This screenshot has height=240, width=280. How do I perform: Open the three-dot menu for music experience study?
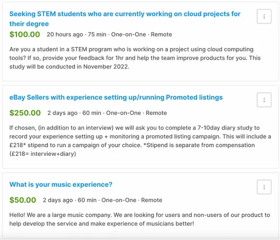tap(264, 187)
